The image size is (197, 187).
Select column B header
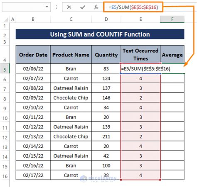33,19
